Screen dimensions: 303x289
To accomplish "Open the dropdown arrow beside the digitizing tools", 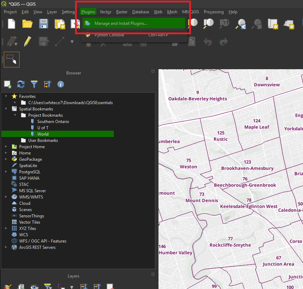I will pos(72,42).
